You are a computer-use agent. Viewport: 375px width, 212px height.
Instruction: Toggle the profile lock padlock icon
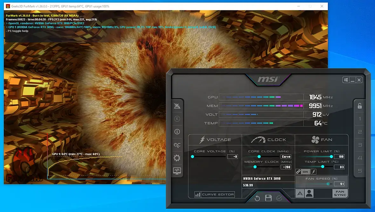360,106
